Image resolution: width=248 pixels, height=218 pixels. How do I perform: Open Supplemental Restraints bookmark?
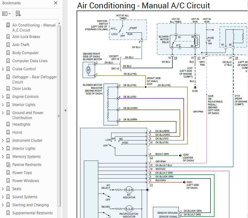(x=33, y=213)
